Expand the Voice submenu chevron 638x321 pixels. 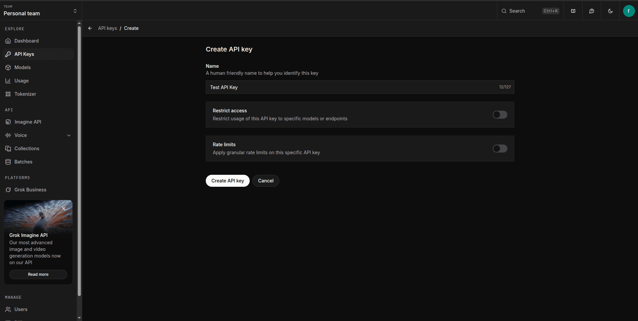tap(69, 135)
